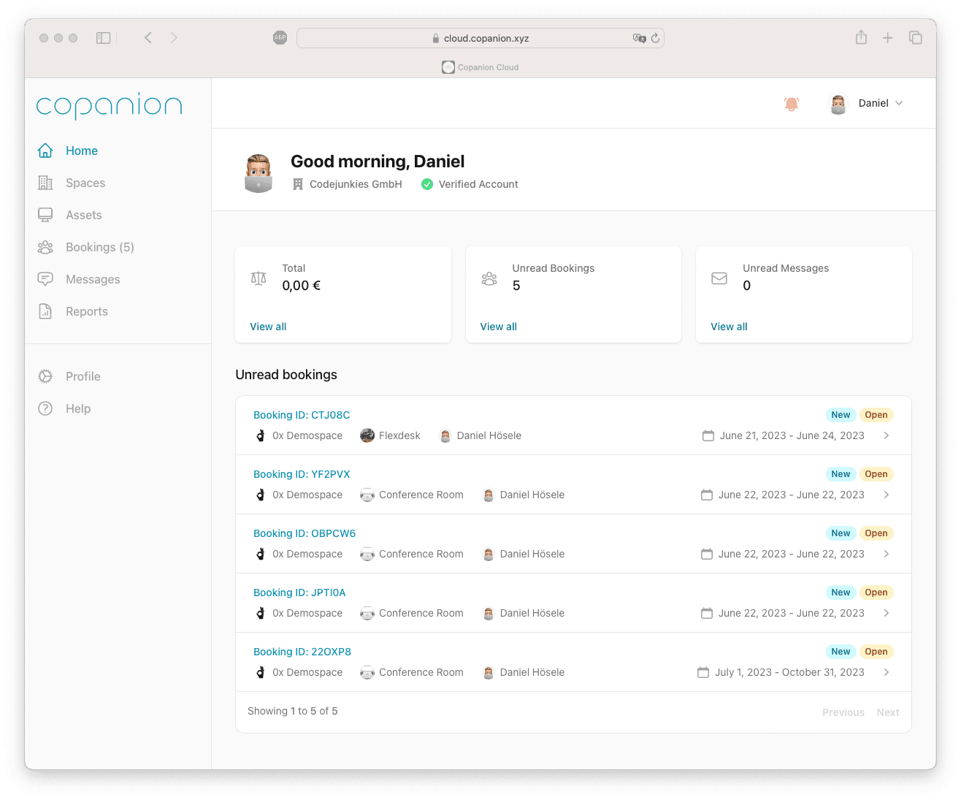Click the translate icon in address bar
The height and width of the screenshot is (800, 961).
coord(639,38)
